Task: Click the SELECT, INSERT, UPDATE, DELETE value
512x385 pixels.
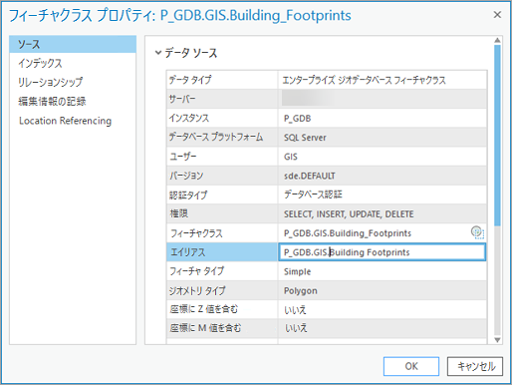Action: tap(349, 214)
